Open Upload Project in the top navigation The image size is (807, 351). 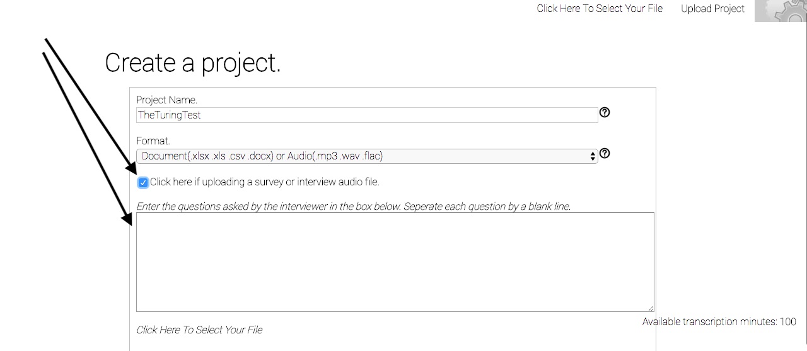tap(712, 9)
